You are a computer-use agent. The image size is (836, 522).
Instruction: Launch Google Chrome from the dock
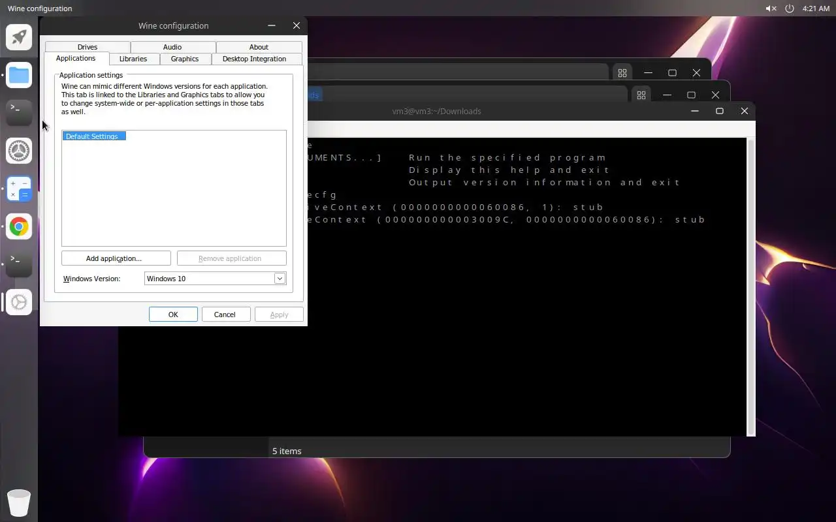coord(19,226)
